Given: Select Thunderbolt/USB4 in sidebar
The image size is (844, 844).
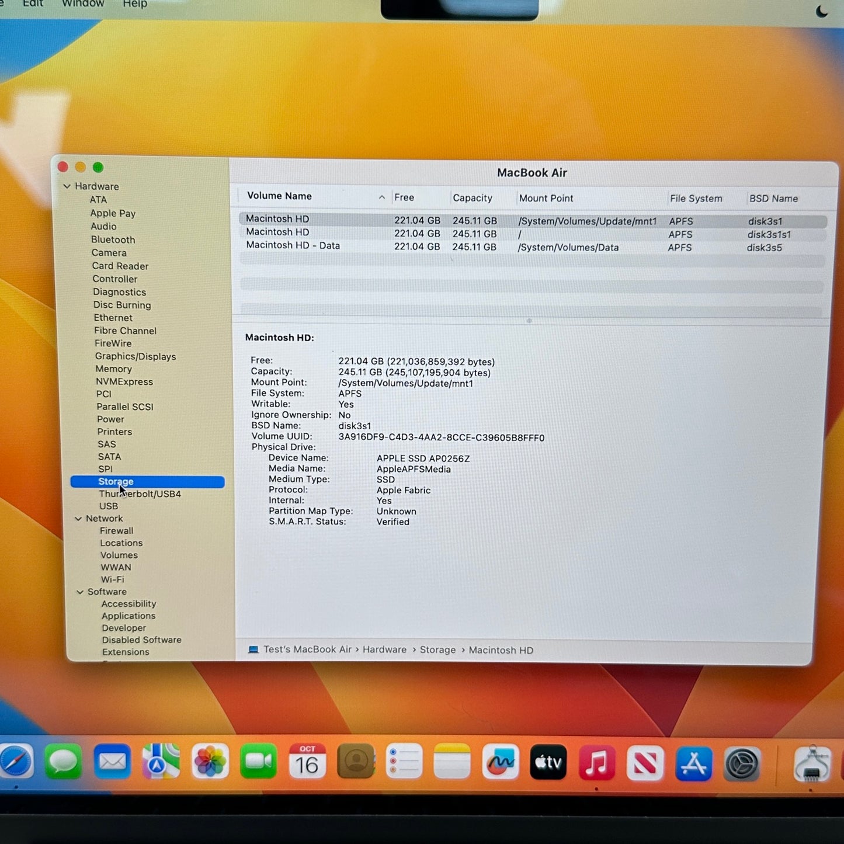Looking at the screenshot, I should pyautogui.click(x=140, y=494).
